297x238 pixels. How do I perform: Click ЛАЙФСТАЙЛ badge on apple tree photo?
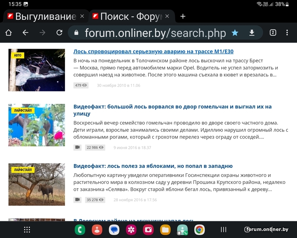coord(23,170)
